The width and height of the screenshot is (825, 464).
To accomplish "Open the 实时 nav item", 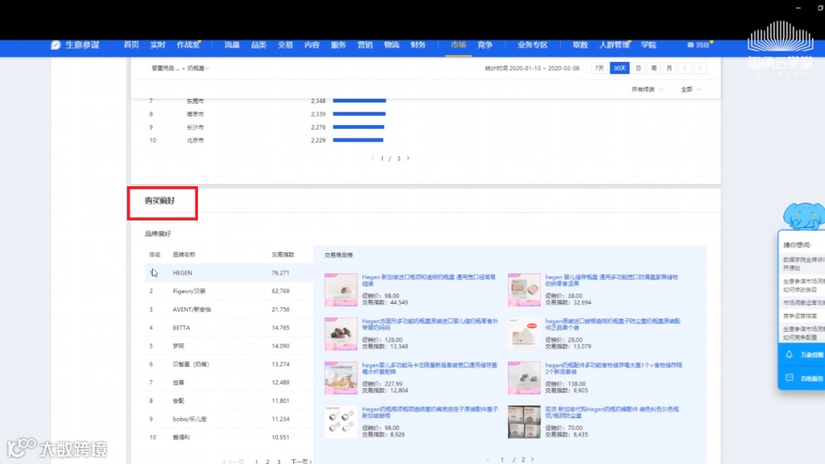I will 158,45.
